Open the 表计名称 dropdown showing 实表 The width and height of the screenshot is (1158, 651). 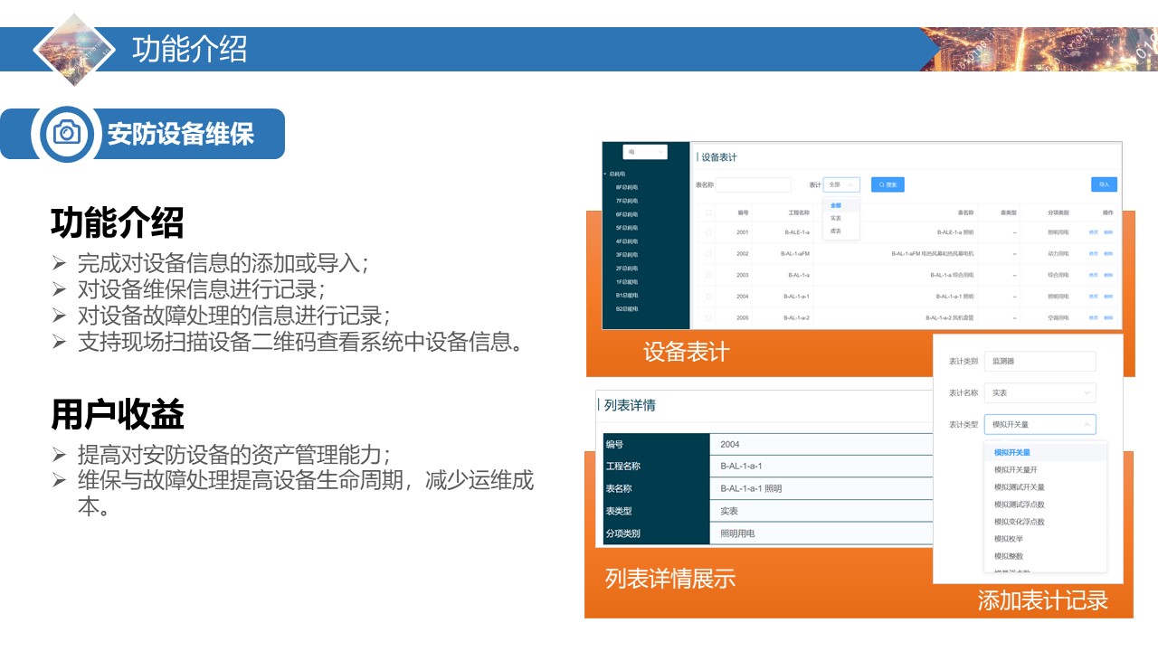point(1039,392)
